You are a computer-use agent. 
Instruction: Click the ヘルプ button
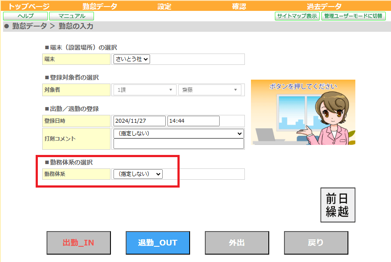[x=25, y=16]
